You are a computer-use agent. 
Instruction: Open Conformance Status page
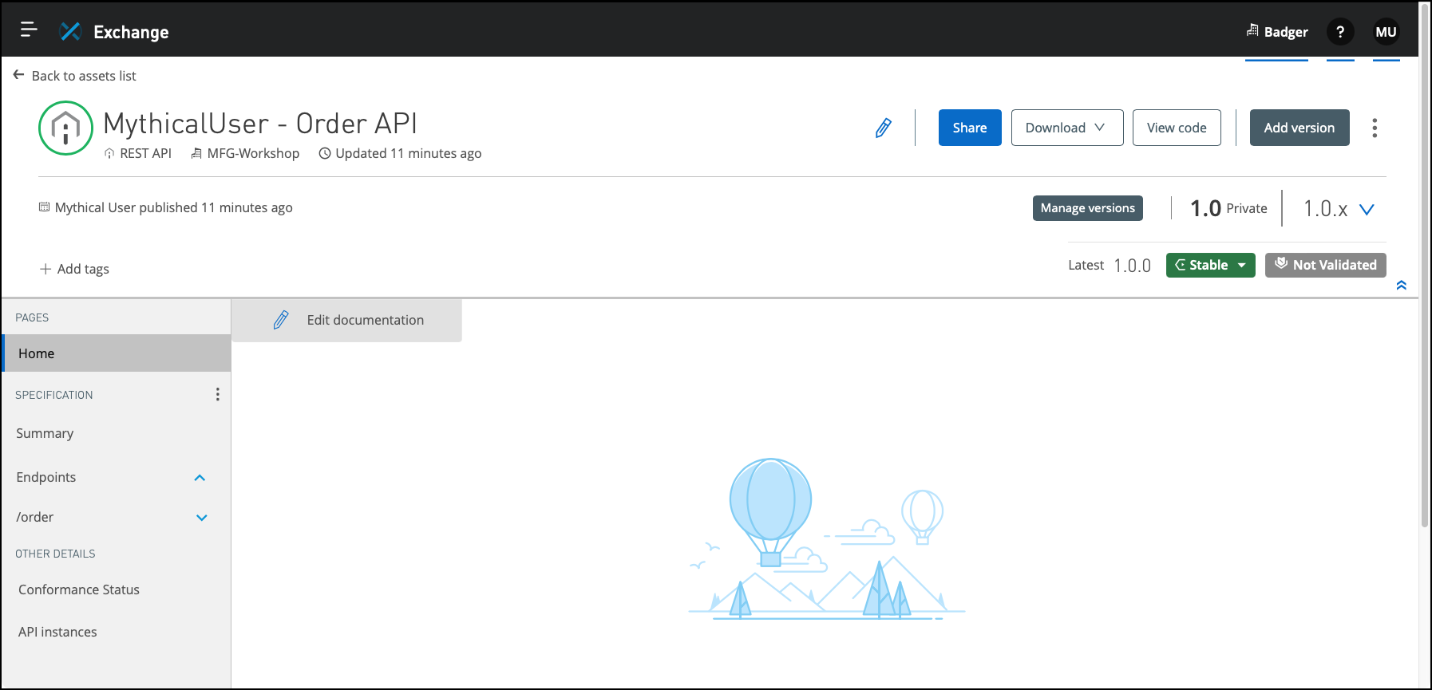coord(79,589)
